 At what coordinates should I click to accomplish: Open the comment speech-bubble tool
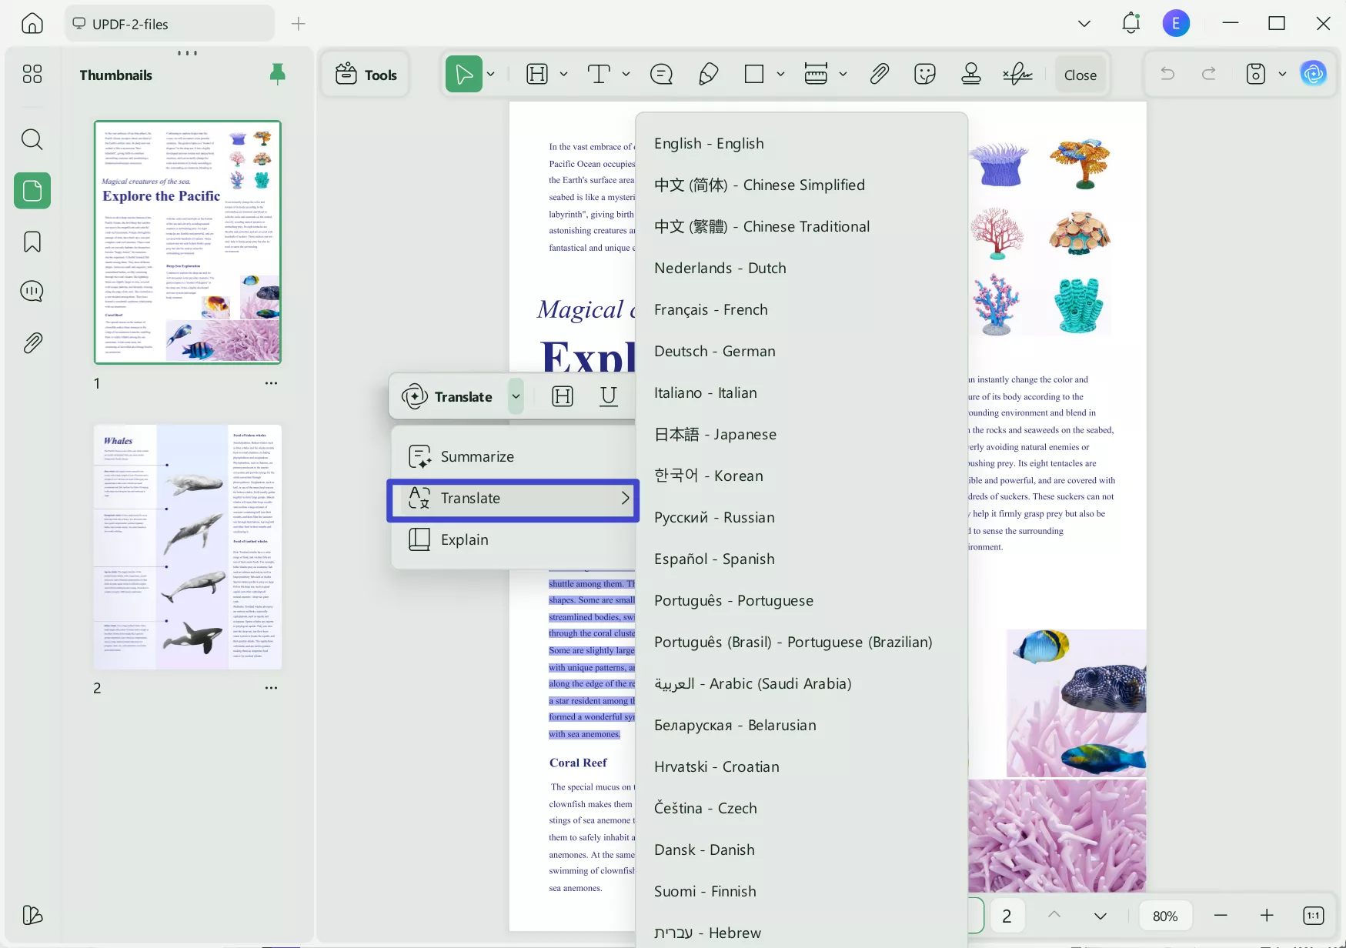click(661, 74)
